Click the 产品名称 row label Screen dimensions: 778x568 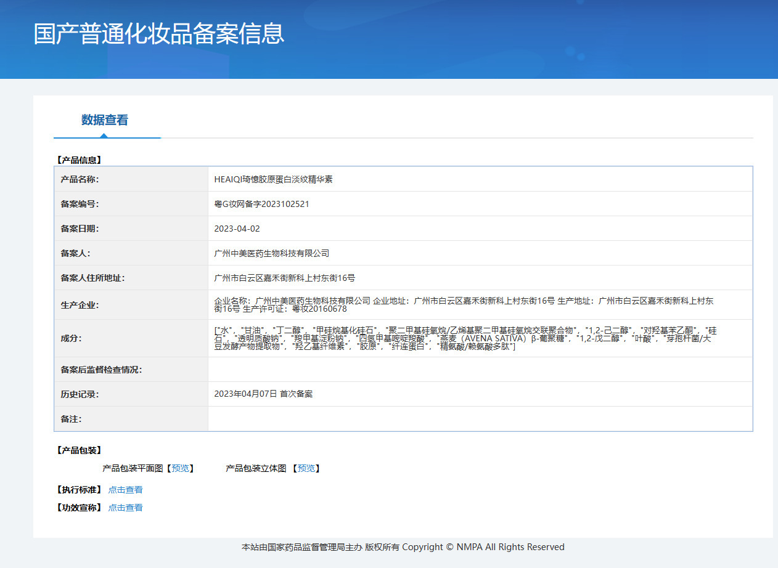click(80, 179)
